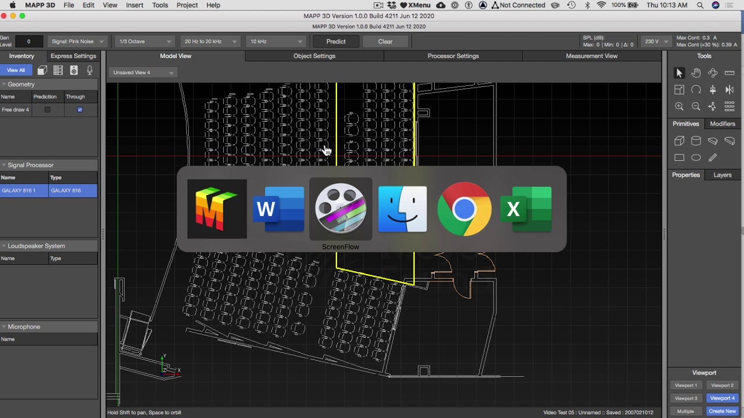Select Viewport 1
The height and width of the screenshot is (418, 744).
(x=686, y=385)
